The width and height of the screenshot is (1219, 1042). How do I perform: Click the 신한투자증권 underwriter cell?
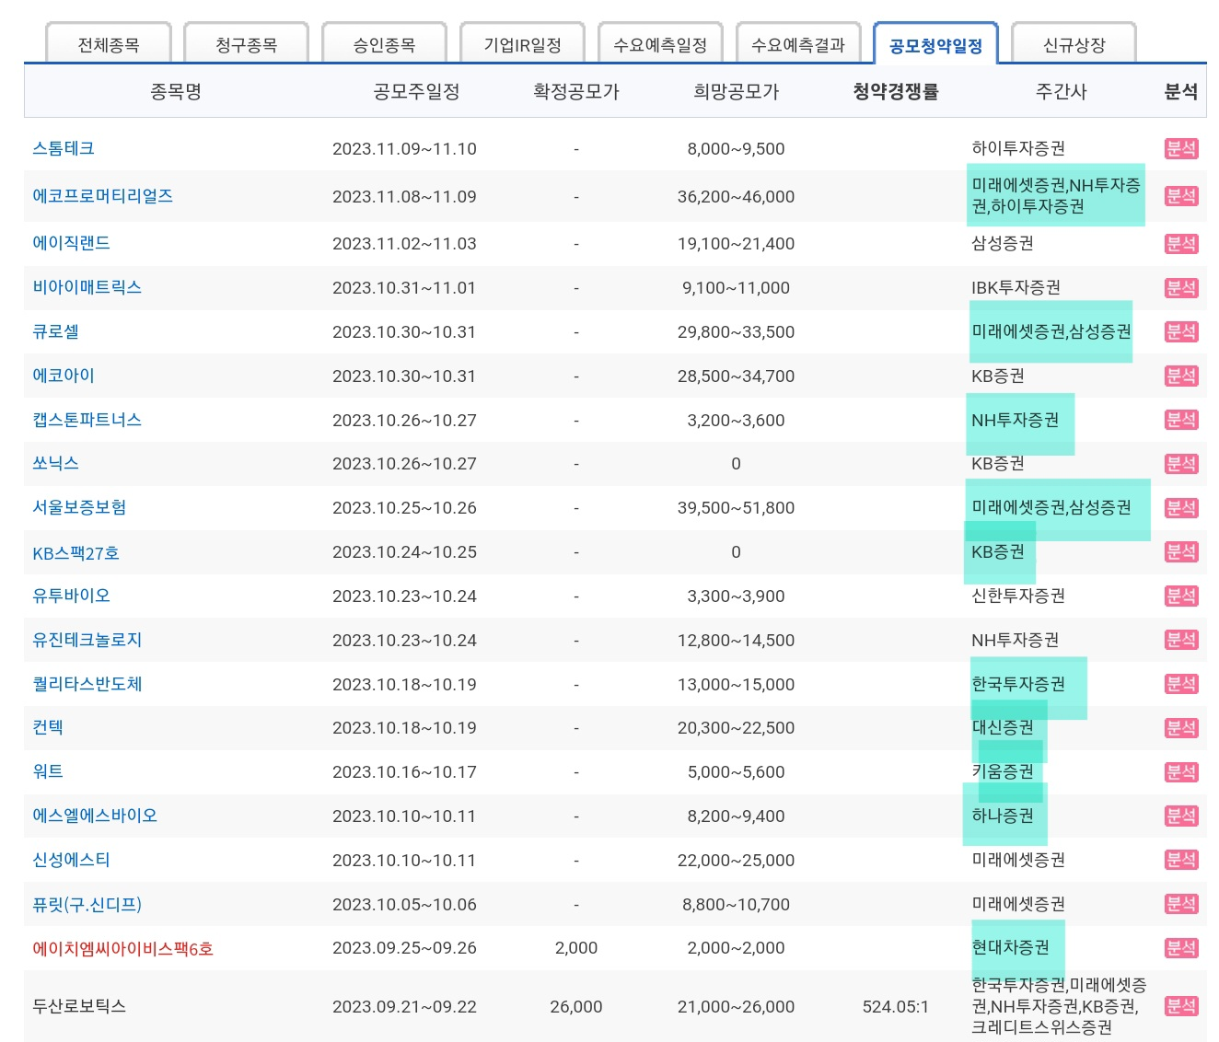(1018, 596)
